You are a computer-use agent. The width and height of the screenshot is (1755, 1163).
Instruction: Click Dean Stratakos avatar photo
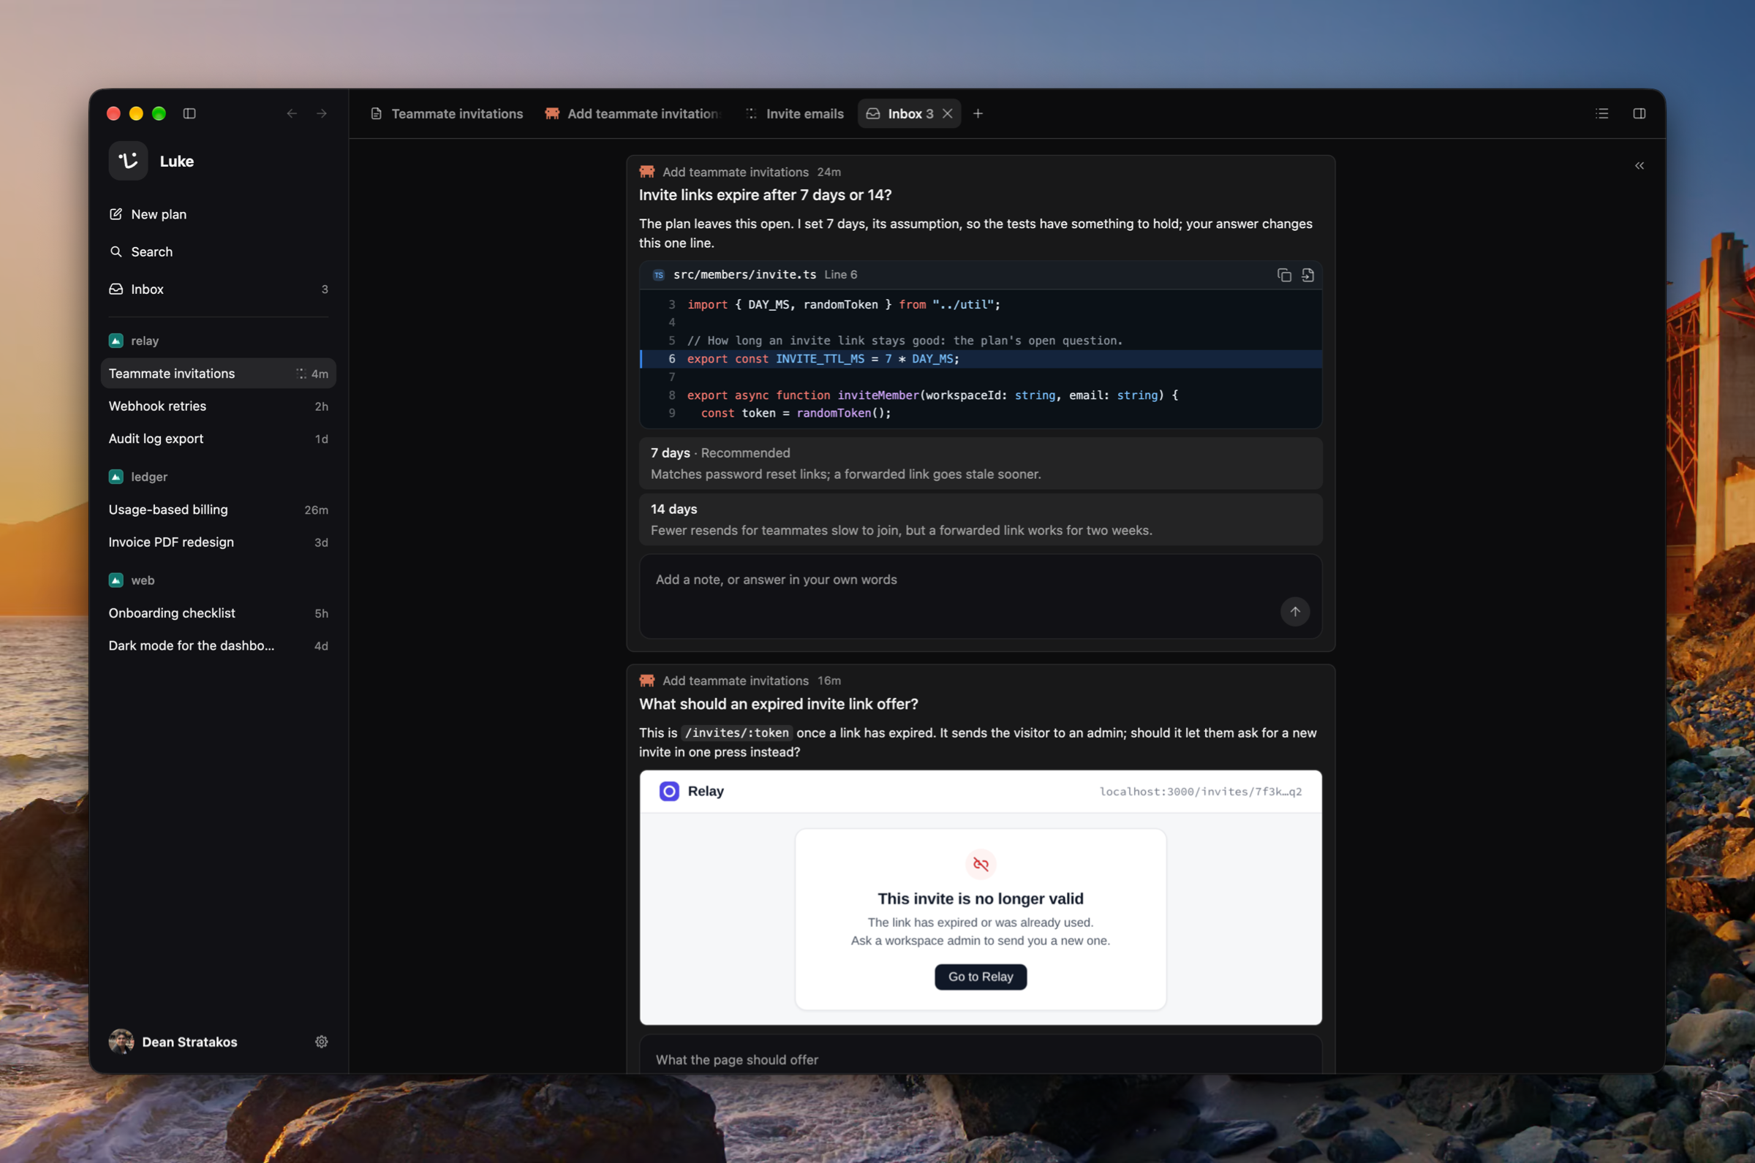pyautogui.click(x=121, y=1042)
